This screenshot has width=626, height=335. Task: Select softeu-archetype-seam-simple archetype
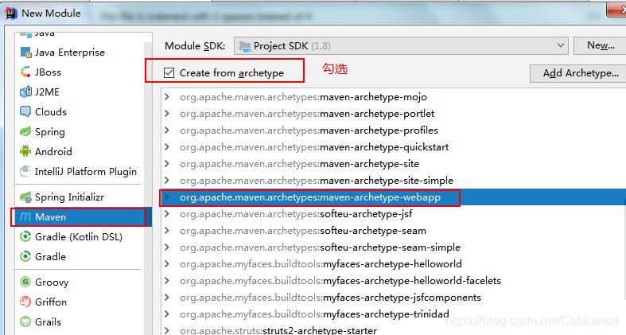pyautogui.click(x=320, y=247)
